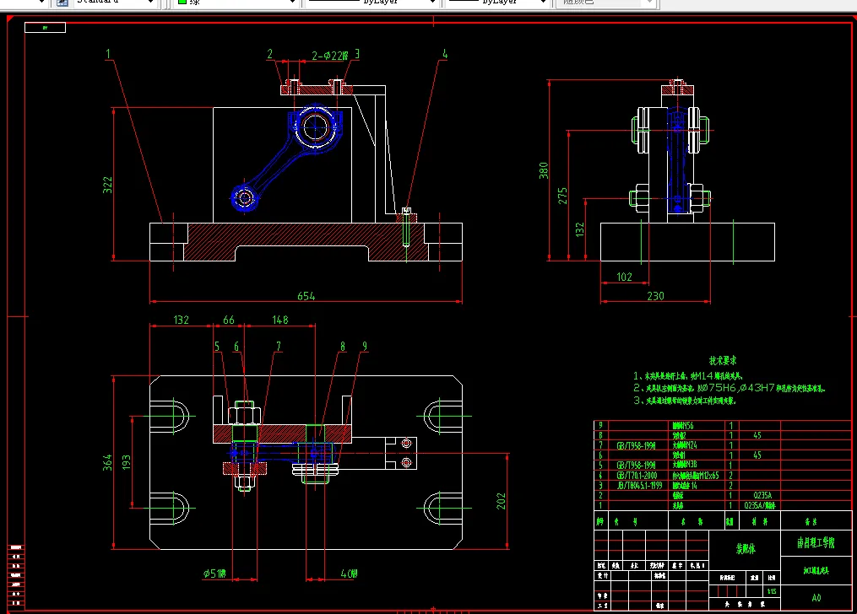
Task: Select the Ø51 diameter dimension text
Action: pyautogui.click(x=214, y=574)
